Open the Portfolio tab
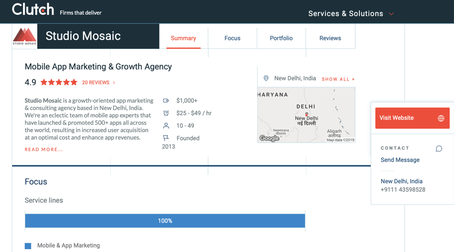The height and width of the screenshot is (252, 454). click(281, 38)
